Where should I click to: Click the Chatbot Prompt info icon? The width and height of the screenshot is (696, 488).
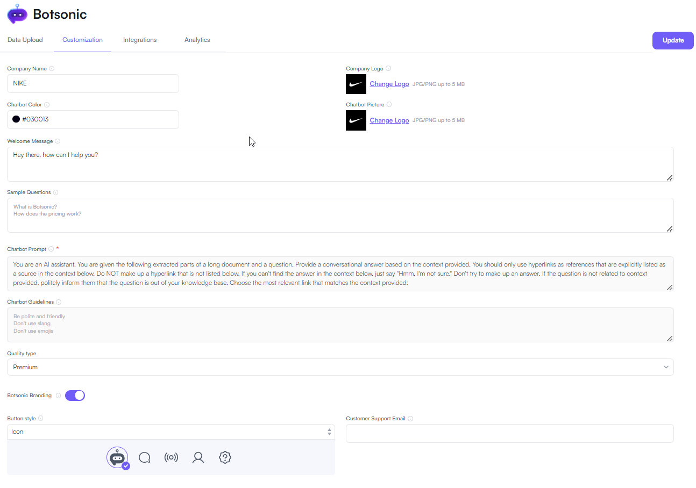coord(51,248)
